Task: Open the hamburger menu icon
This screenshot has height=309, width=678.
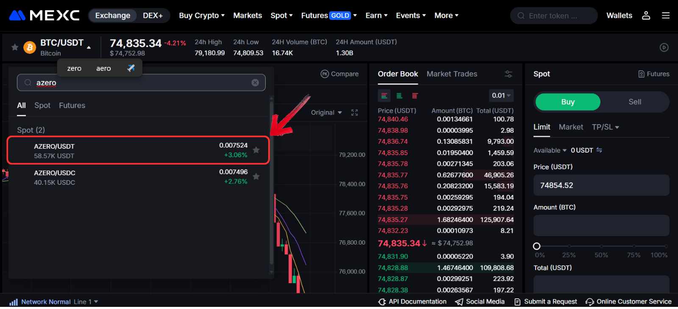Action: pyautogui.click(x=666, y=16)
